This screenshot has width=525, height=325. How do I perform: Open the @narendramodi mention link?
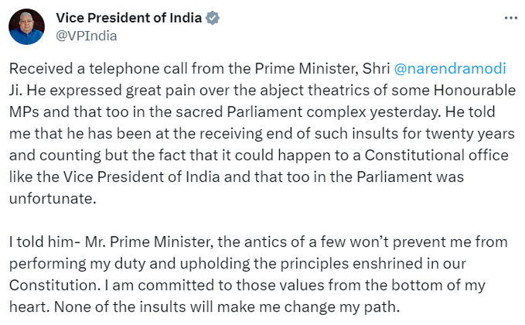click(x=450, y=69)
